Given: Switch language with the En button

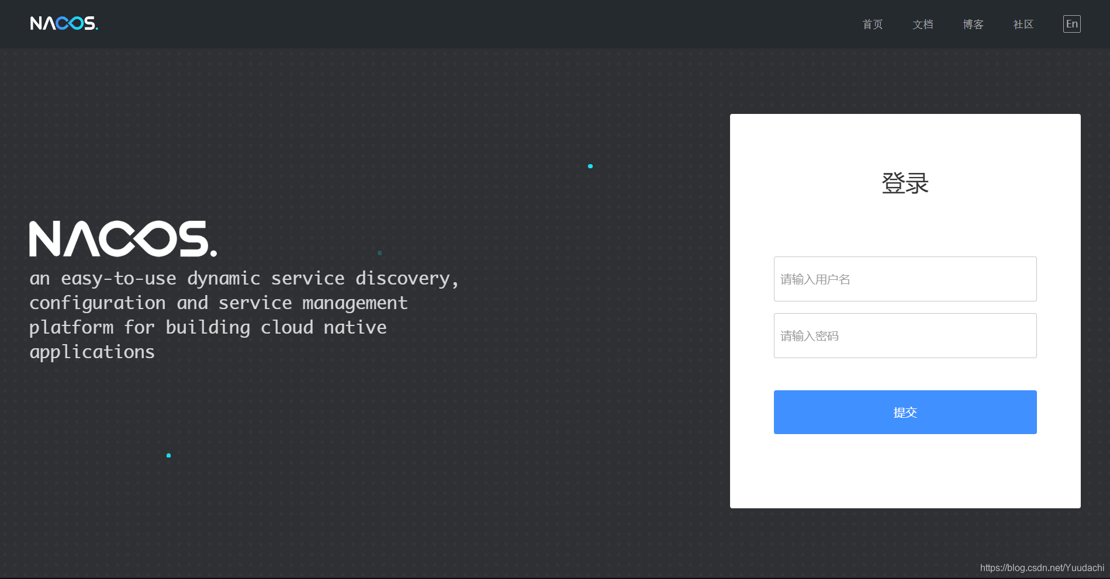Looking at the screenshot, I should point(1072,24).
